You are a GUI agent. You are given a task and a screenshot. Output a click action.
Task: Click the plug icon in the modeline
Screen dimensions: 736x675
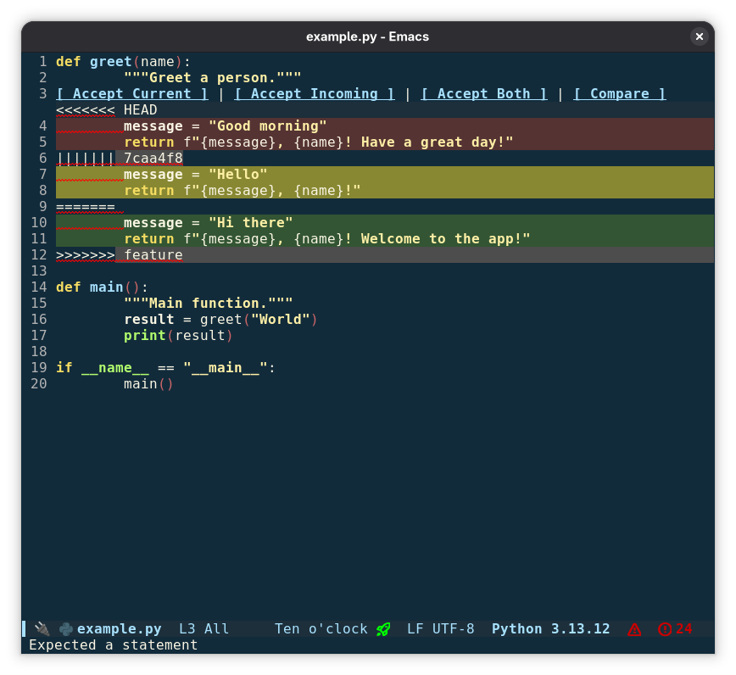[x=42, y=629]
